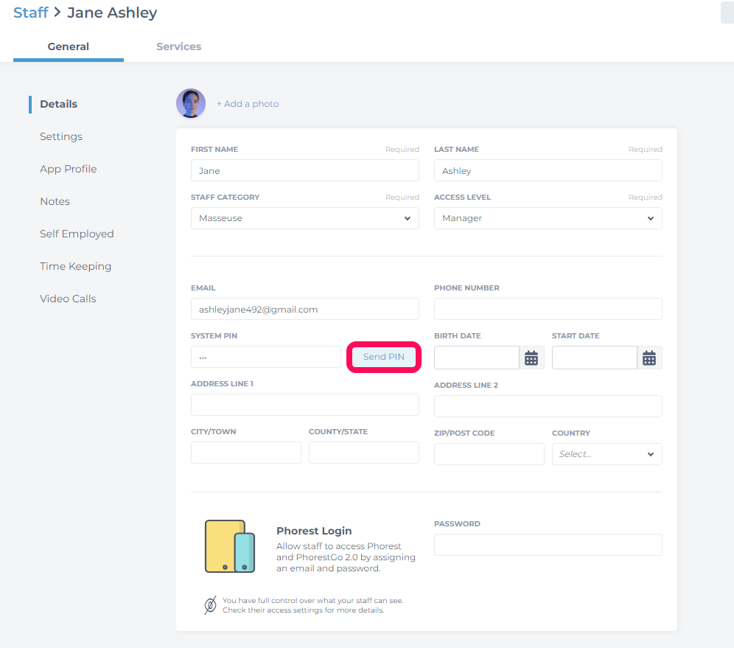
Task: Expand the Staff Category dropdown
Action: [x=305, y=218]
